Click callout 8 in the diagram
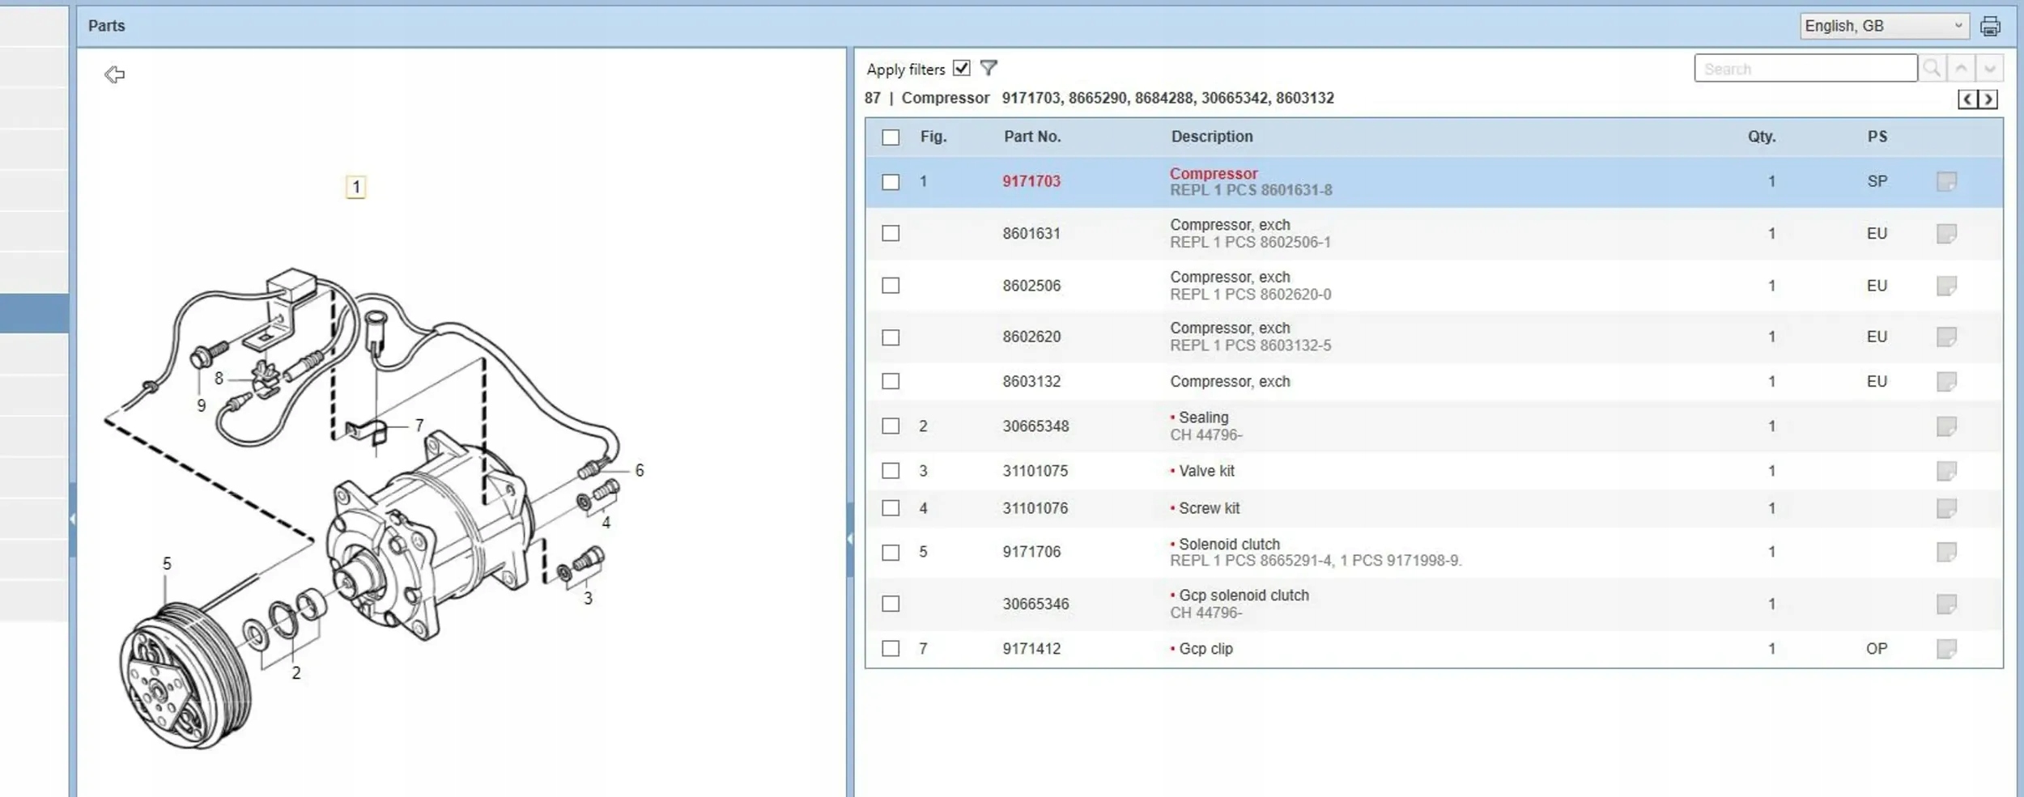The height and width of the screenshot is (797, 2024). click(219, 379)
